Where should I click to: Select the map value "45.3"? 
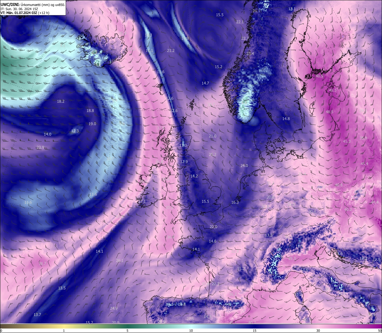point(347,142)
